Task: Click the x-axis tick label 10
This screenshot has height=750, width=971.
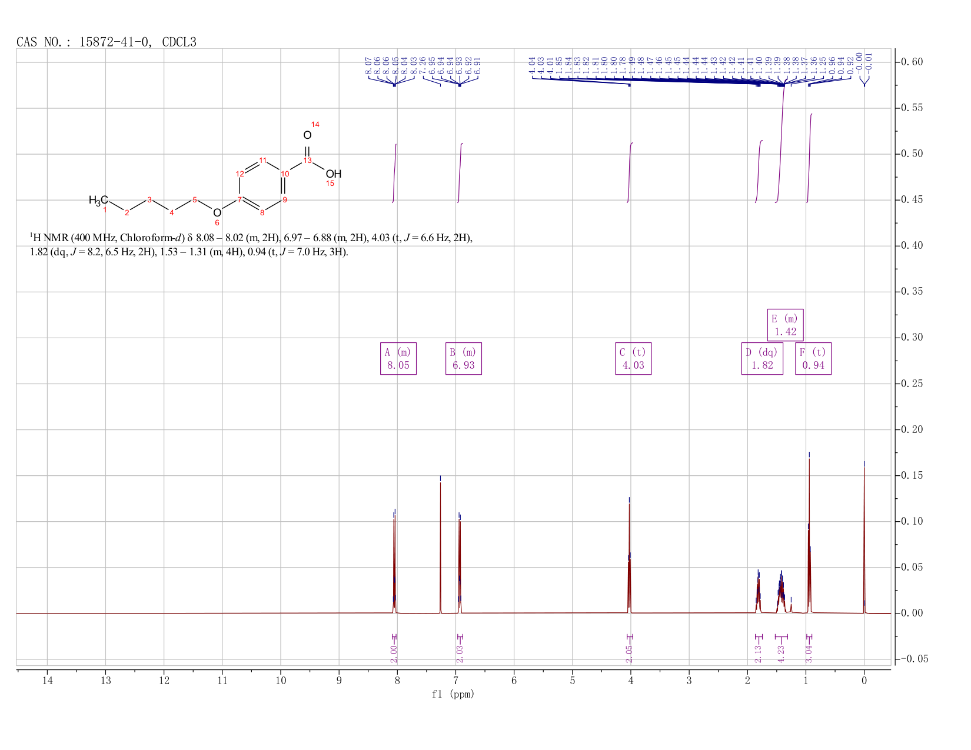Action: 281,681
